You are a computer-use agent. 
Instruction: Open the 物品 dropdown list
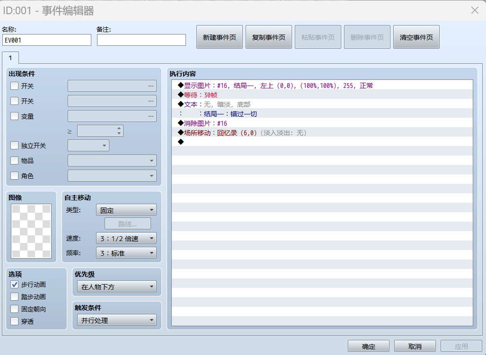point(112,160)
